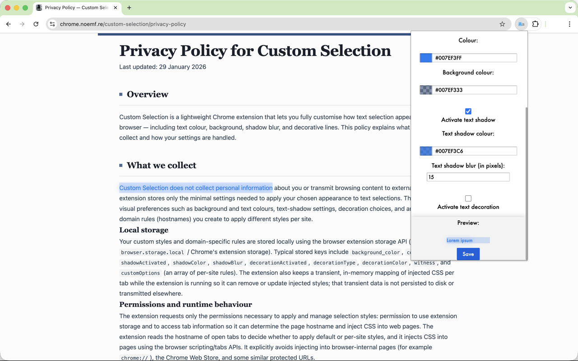Click the Text shadow colour: label

tap(468, 134)
